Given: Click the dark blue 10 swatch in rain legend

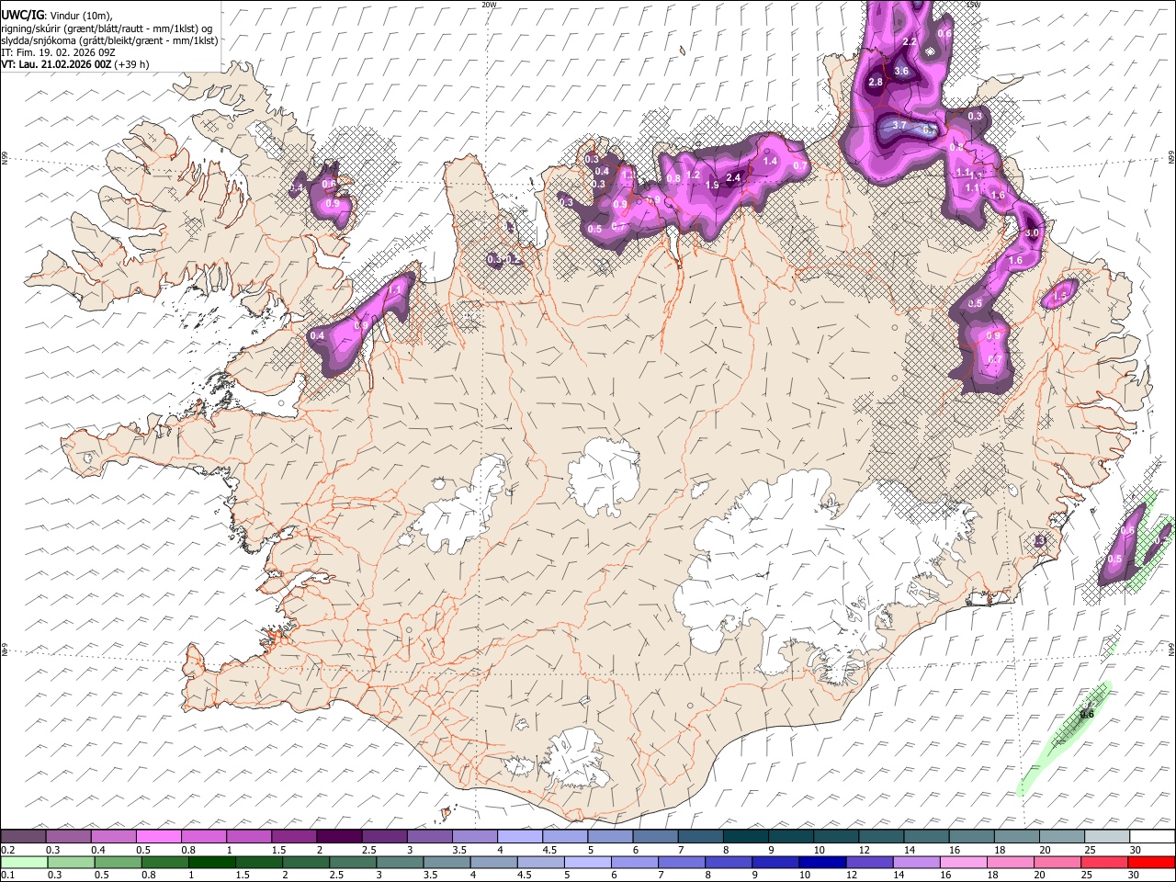Looking at the screenshot, I should tap(820, 863).
